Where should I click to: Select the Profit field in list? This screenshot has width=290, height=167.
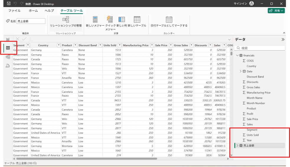[x=250, y=114]
